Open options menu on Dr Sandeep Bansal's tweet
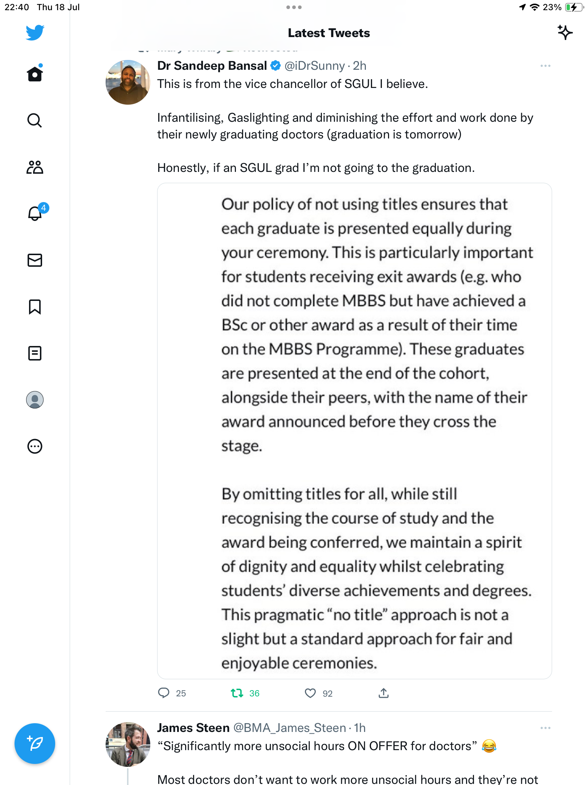The width and height of the screenshot is (588, 785). pyautogui.click(x=545, y=66)
